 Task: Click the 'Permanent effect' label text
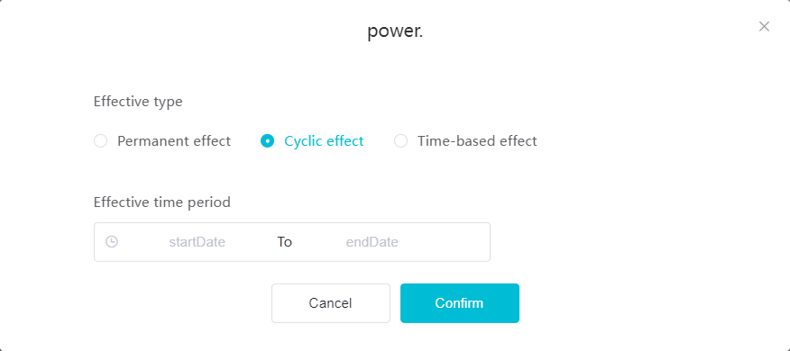(x=174, y=141)
